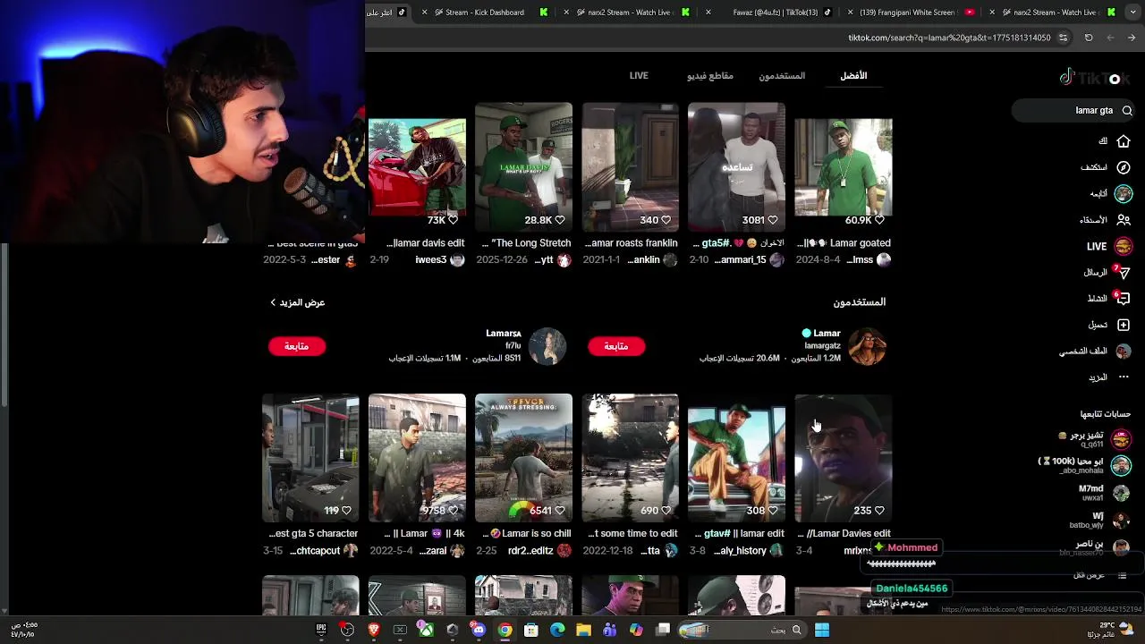Like the 3081 heart on gta5 video
The height and width of the screenshot is (644, 1145).
tap(772, 220)
